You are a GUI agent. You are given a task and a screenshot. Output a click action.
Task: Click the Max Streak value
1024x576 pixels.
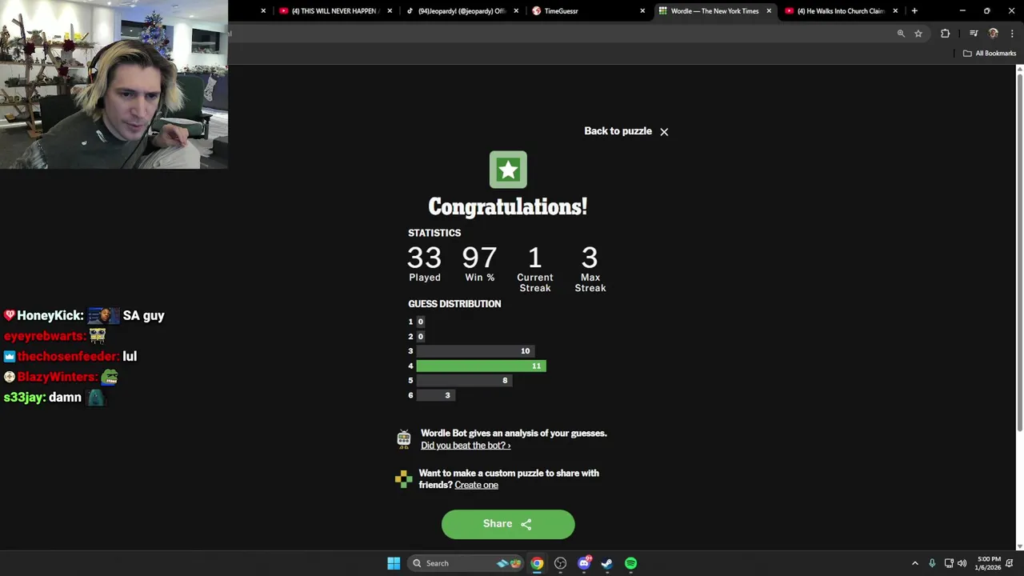[590, 258]
